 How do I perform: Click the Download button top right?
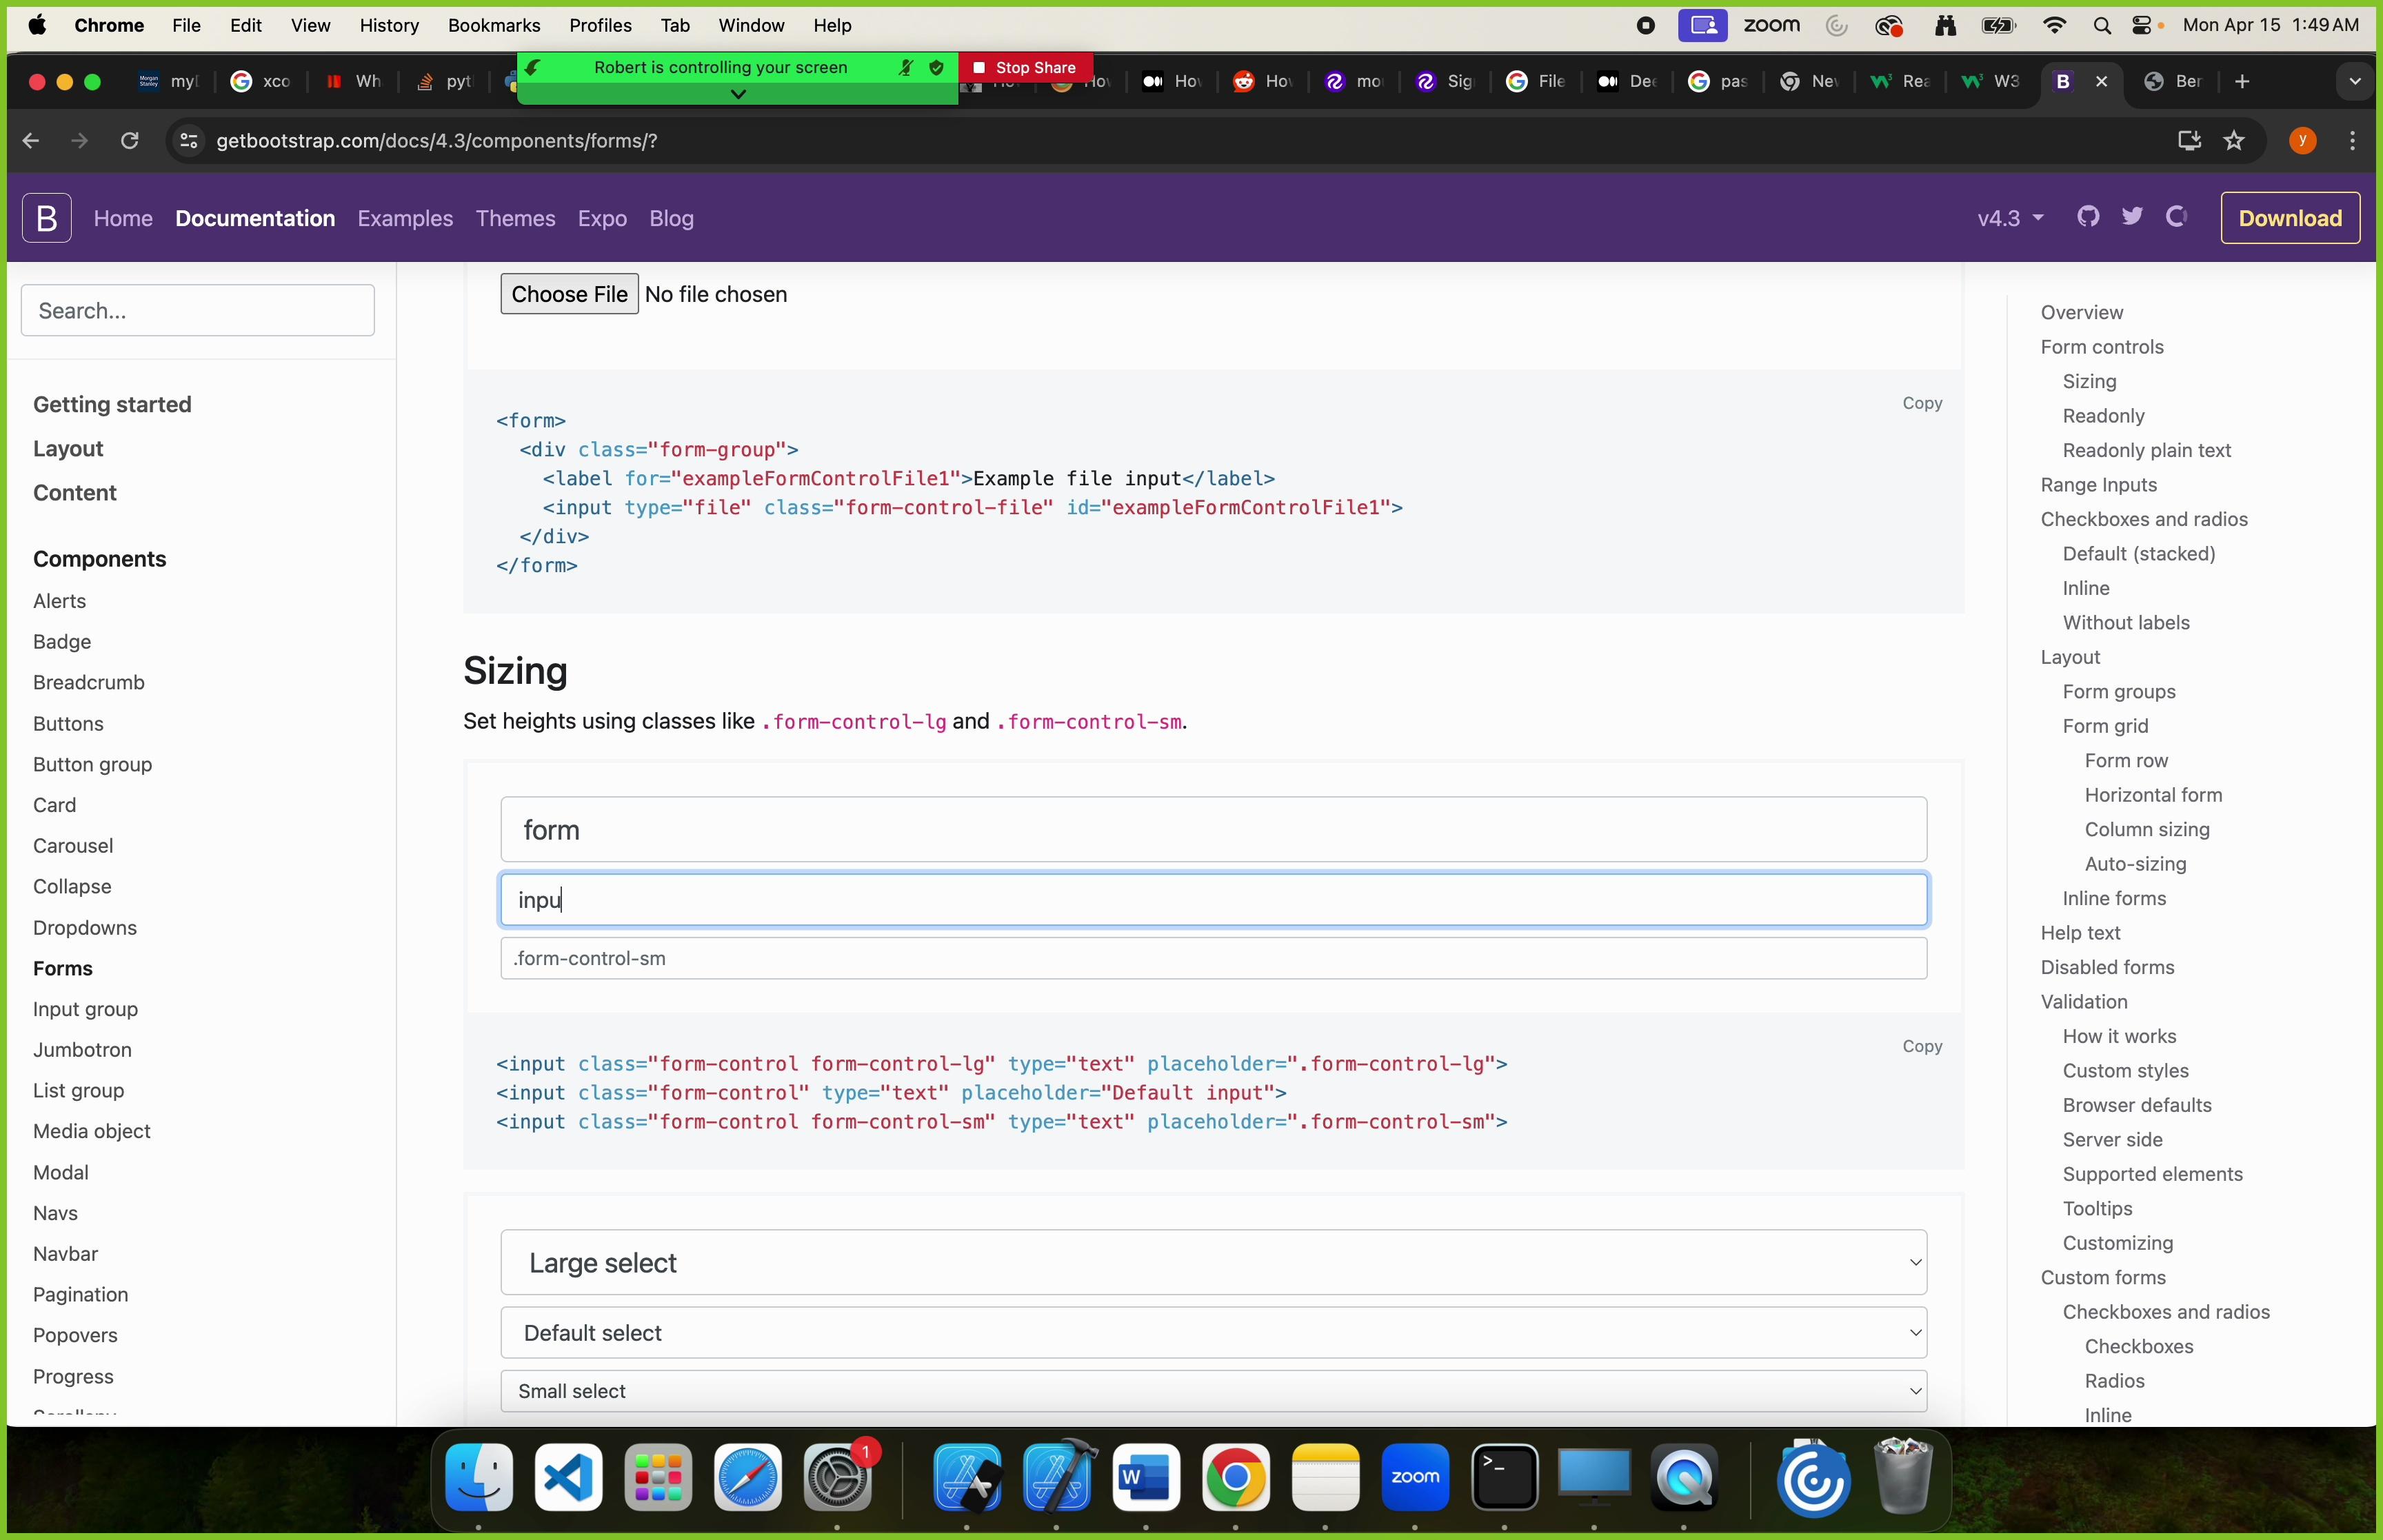(2289, 217)
